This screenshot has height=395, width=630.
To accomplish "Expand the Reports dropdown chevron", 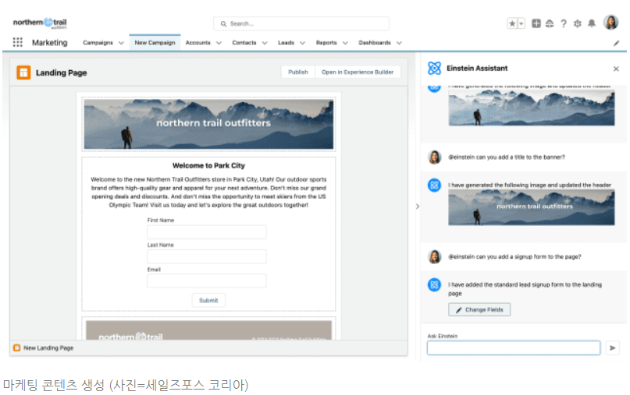I will [x=345, y=43].
